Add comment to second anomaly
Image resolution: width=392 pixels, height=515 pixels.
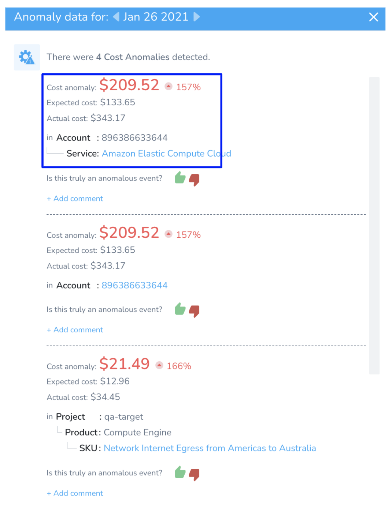coord(75,330)
